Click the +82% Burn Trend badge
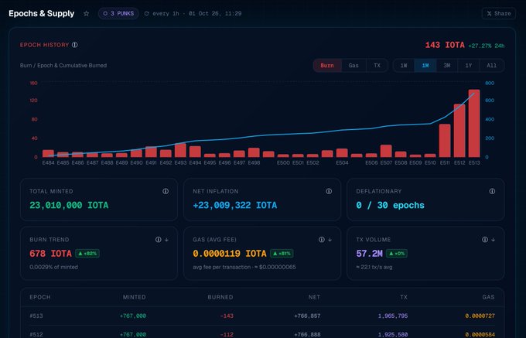Screen dimensions: 526x338 (87, 254)
